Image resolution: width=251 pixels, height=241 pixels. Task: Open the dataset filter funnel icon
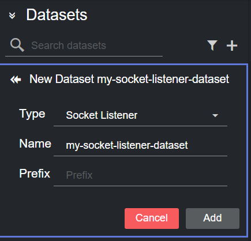[x=212, y=46]
